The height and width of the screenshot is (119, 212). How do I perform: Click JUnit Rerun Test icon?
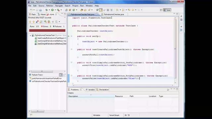pyautogui.click(x=45, y=22)
